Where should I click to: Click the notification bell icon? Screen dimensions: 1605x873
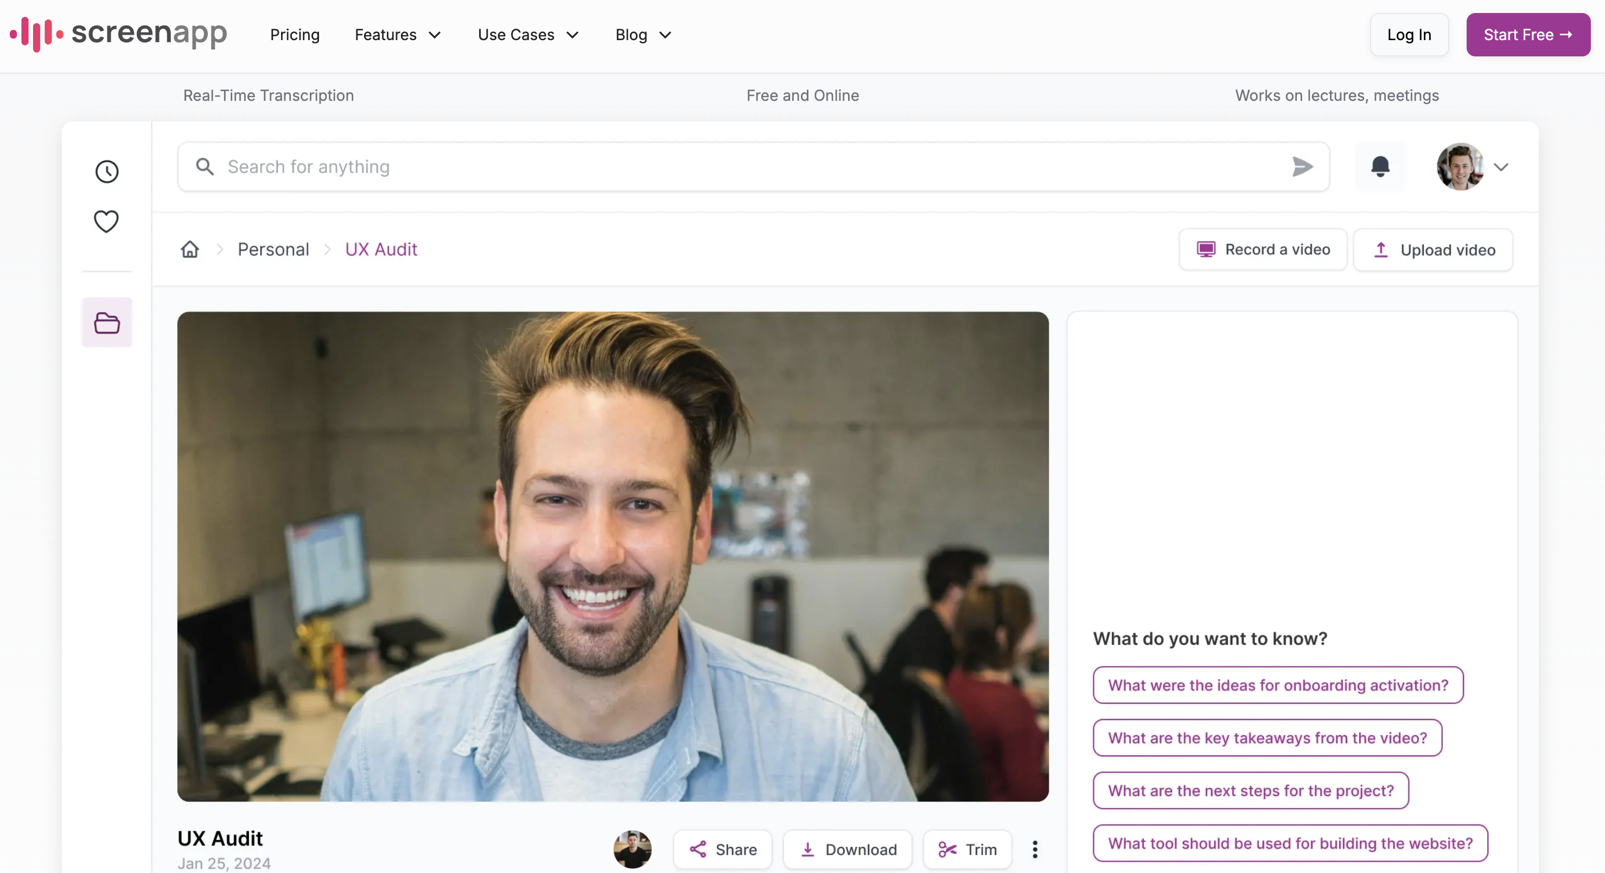coord(1380,166)
